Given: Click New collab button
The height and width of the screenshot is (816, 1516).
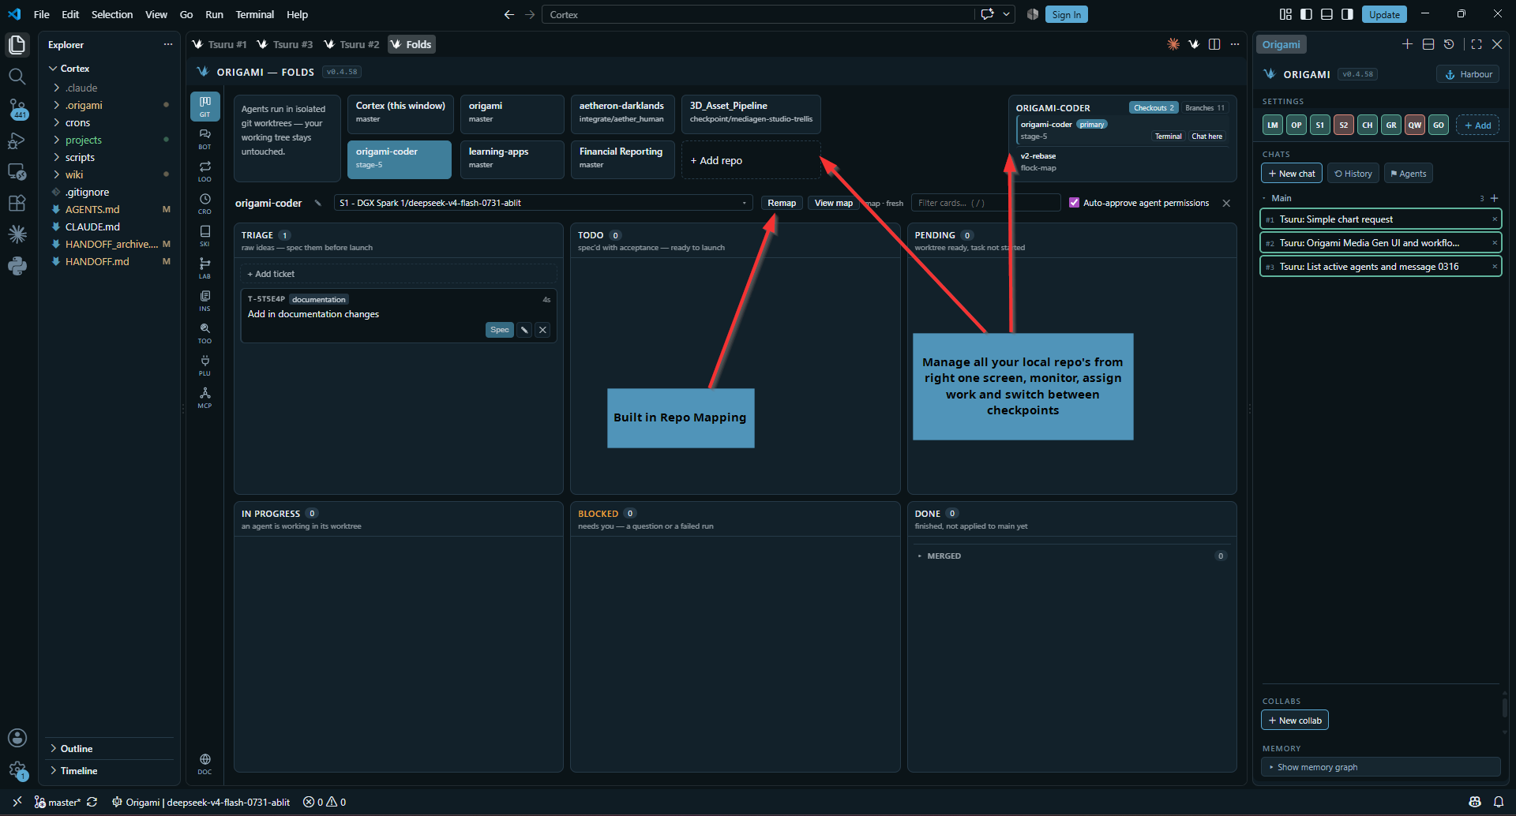Looking at the screenshot, I should [1295, 721].
